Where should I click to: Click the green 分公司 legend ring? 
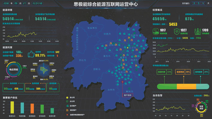[67, 101]
